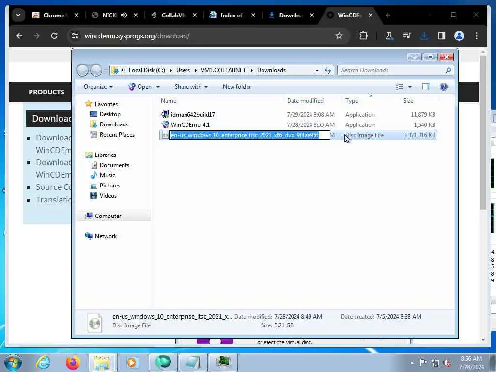Open Windows Start button
The width and height of the screenshot is (496, 372).
pos(13,362)
